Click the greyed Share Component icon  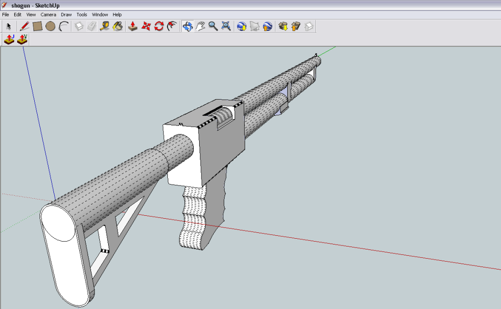coord(309,26)
